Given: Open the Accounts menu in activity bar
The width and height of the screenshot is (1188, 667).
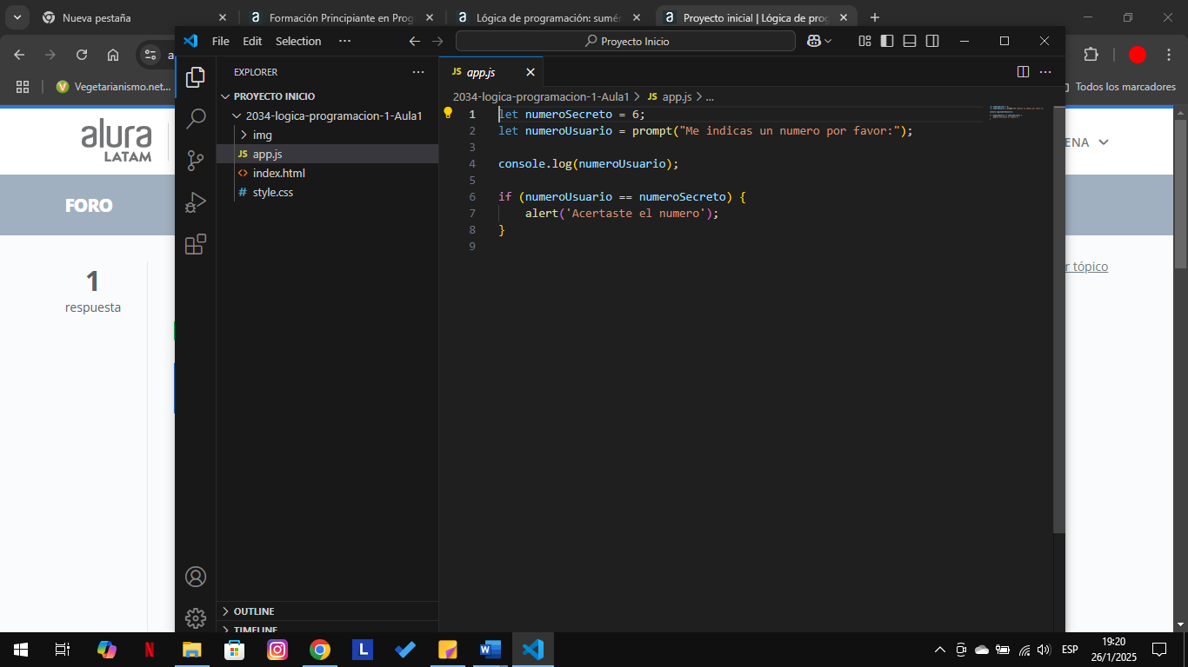Looking at the screenshot, I should click(196, 577).
